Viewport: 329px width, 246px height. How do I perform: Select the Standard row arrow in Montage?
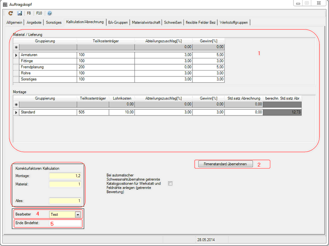tap(16, 112)
